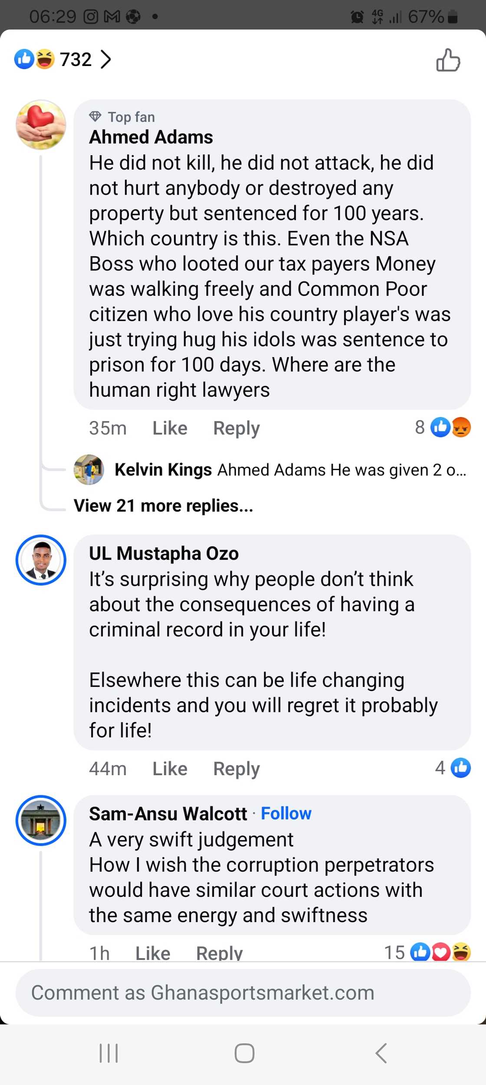Tap the heart reaction on Sam-Ansu Walcott's comment
The image size is (486, 1085).
point(440,951)
